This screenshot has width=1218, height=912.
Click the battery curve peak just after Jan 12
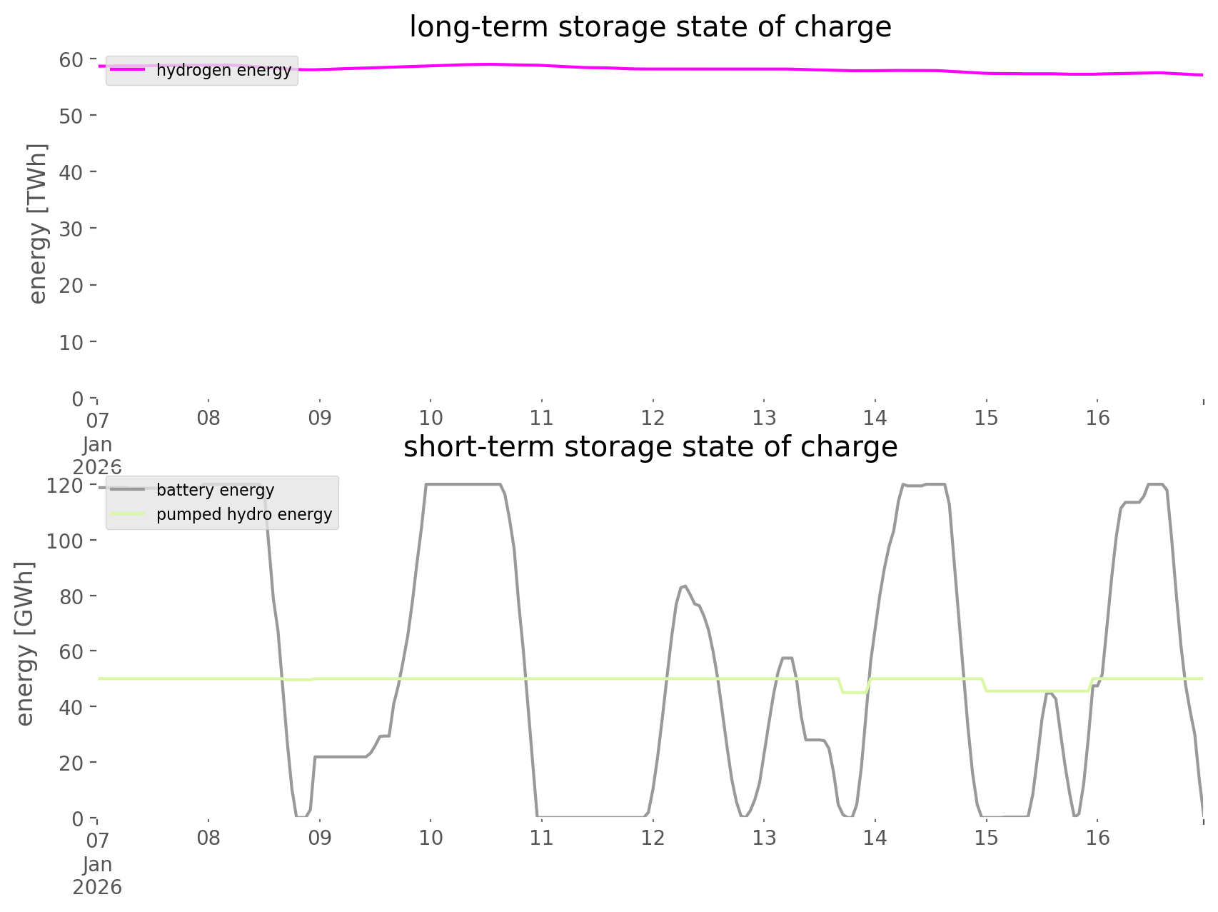684,586
